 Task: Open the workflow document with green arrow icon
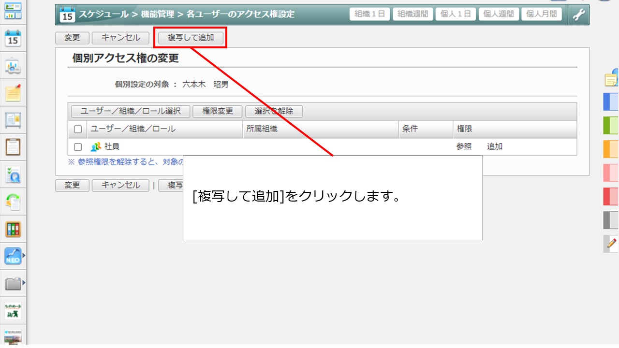13,202
